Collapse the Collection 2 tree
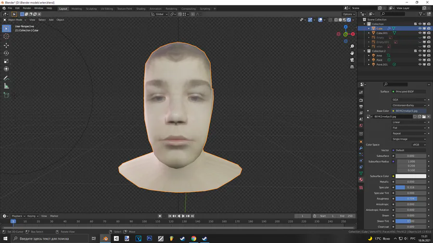The image size is (433, 243). tap(365, 51)
